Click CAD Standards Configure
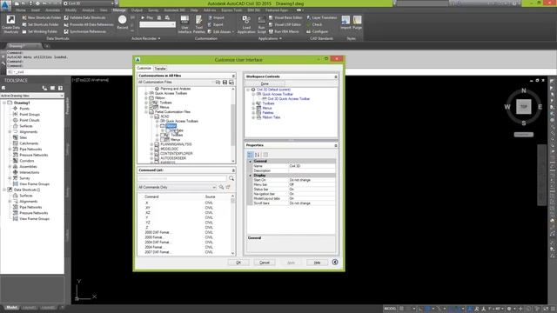Screen dimensions: 557x313 [317, 31]
